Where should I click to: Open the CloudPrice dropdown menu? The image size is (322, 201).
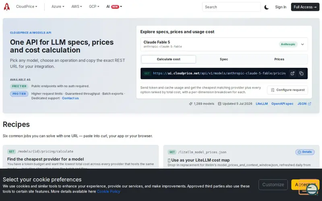27,6
